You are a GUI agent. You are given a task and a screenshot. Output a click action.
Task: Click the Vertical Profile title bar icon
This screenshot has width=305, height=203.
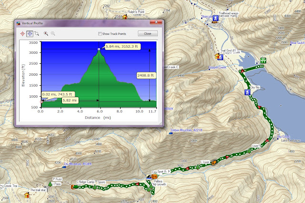tap(19, 23)
